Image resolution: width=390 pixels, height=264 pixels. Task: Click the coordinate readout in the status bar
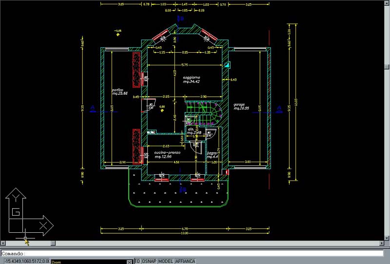[25, 261]
